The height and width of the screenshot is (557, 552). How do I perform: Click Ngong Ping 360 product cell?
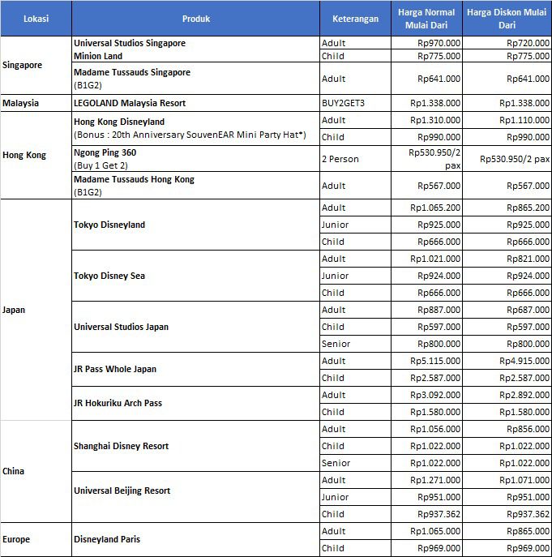point(195,159)
